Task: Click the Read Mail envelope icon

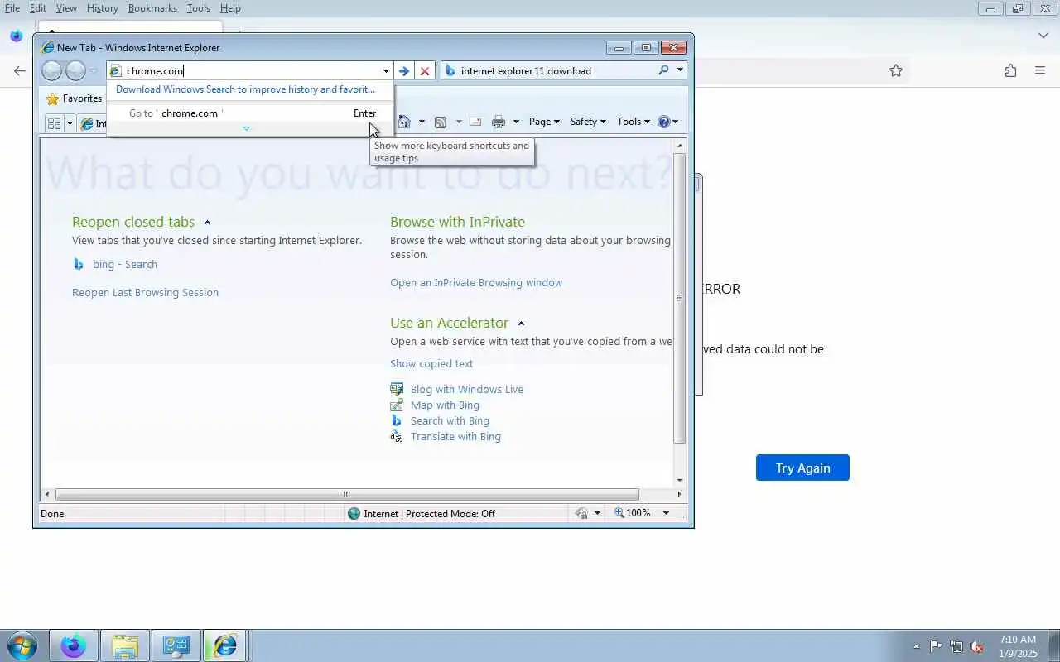Action: (x=475, y=122)
